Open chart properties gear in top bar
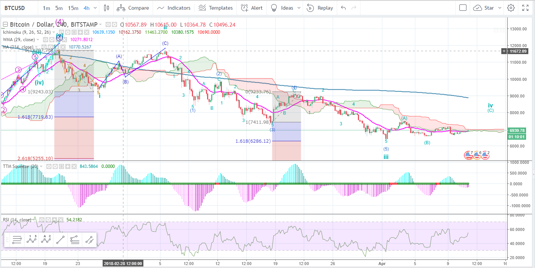Viewport: 535px width, 268px height. pos(511,8)
